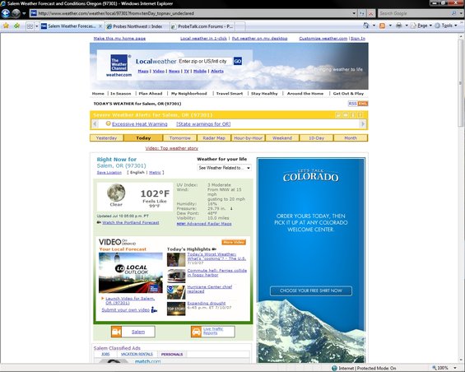Select the Tomorrow forecast tab
The height and width of the screenshot is (372, 465).
click(x=180, y=138)
